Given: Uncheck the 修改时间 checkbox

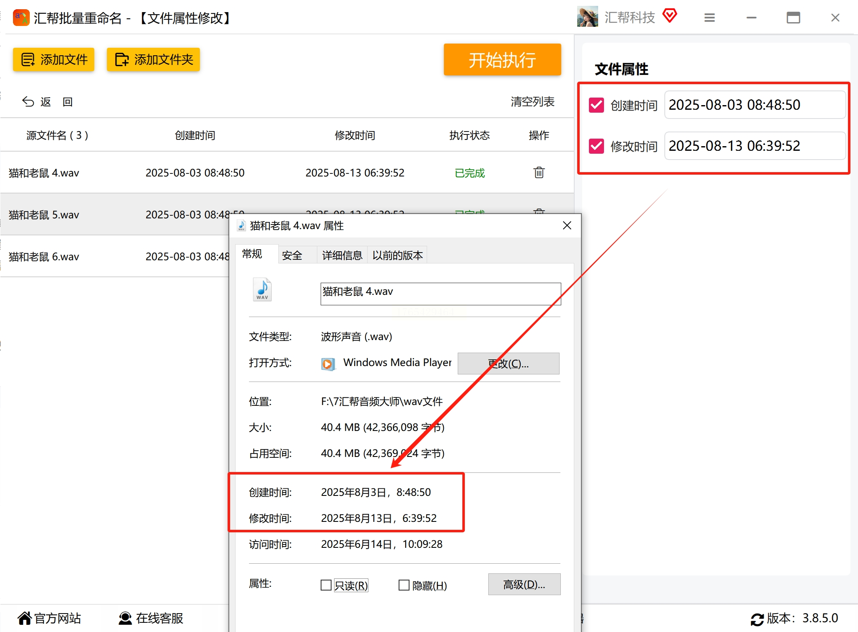Looking at the screenshot, I should click(596, 146).
